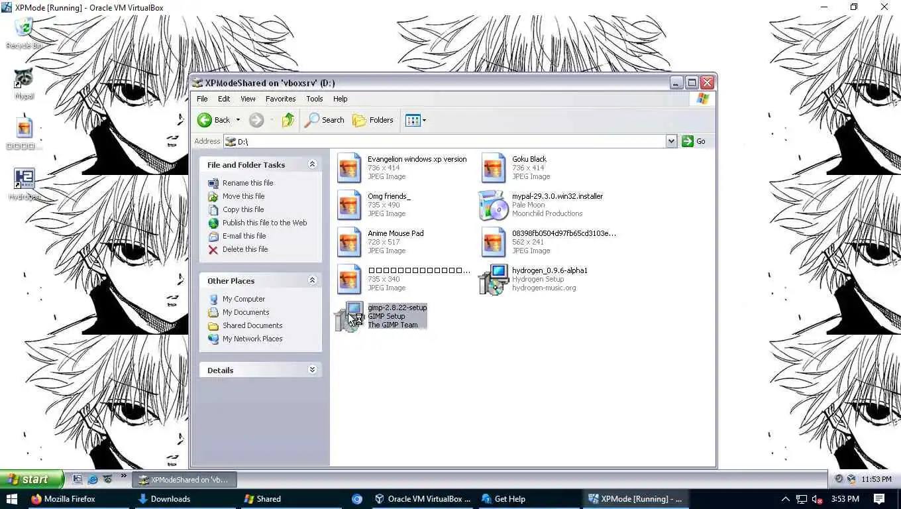Viewport: 901px width, 509px height.
Task: Select the hydrogen_0.9.6-alpha1 installer icon
Action: (494, 279)
